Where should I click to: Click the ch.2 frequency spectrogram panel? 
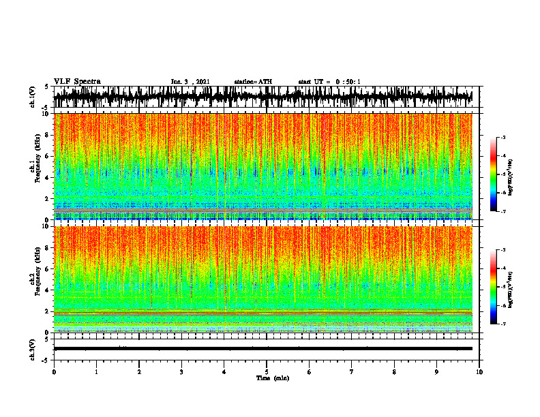tap(263, 279)
